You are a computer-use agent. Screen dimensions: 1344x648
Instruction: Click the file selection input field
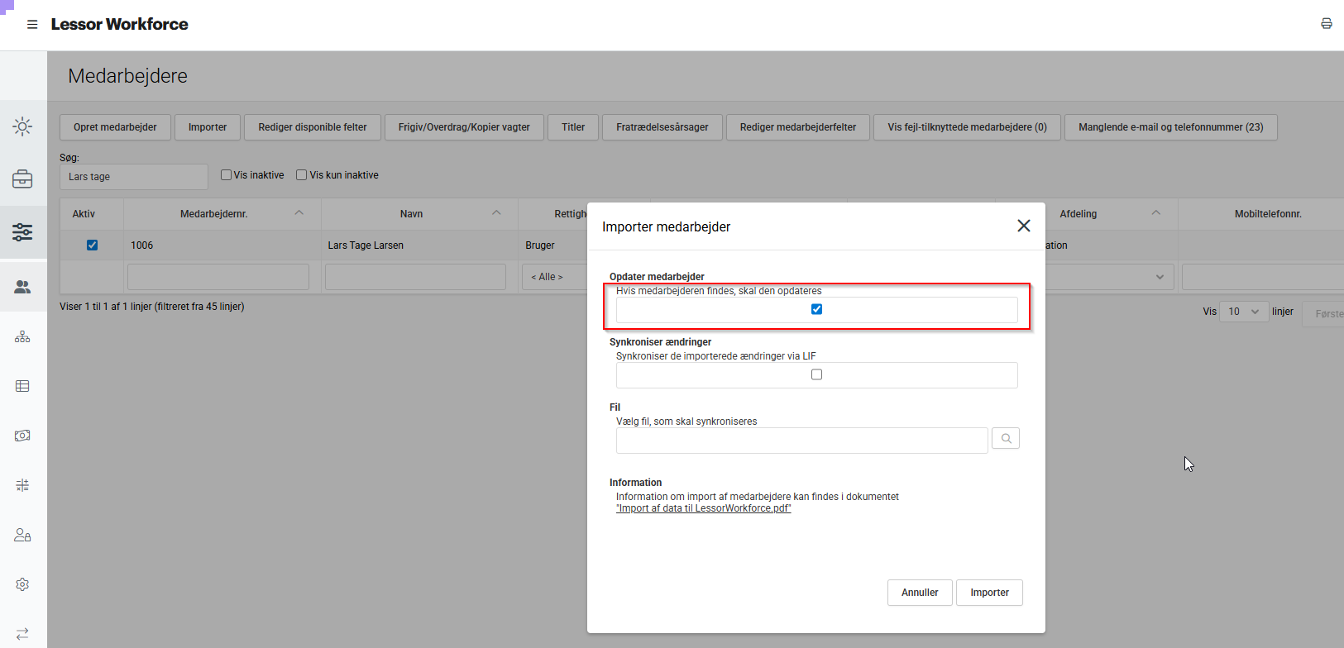[x=801, y=441]
